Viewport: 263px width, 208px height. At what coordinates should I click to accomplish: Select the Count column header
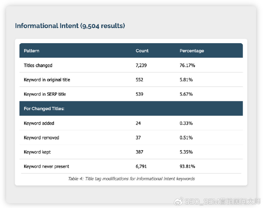142,51
